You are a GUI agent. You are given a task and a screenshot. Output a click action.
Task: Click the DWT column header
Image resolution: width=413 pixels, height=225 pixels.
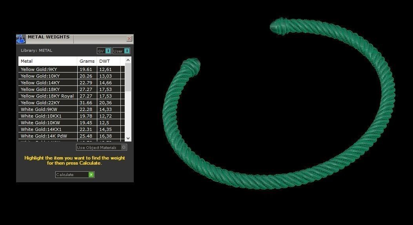tap(109, 61)
